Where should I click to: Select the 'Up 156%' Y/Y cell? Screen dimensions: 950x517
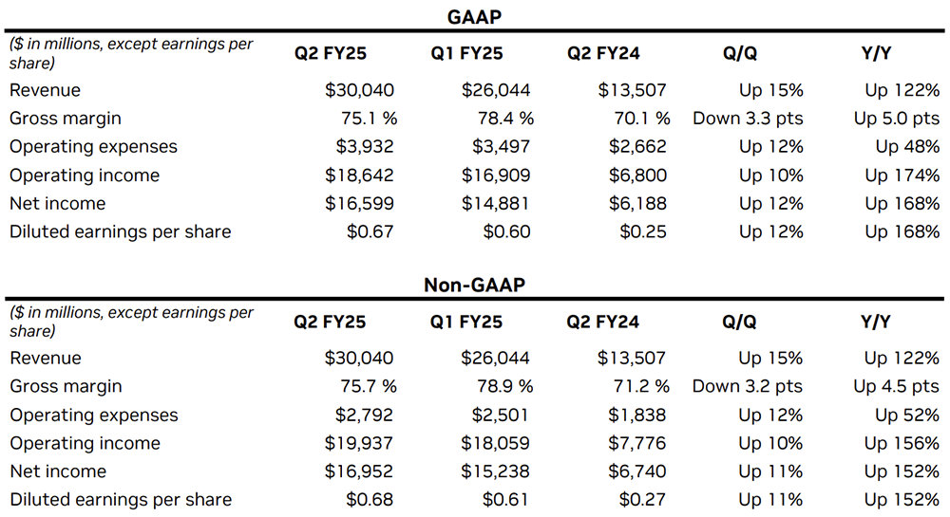[x=902, y=443]
